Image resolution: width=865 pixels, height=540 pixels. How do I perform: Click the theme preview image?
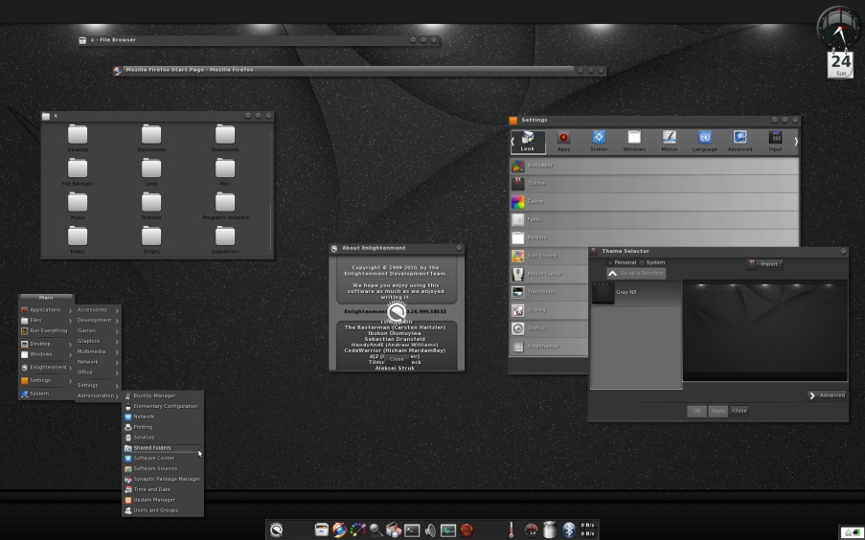[764, 330]
